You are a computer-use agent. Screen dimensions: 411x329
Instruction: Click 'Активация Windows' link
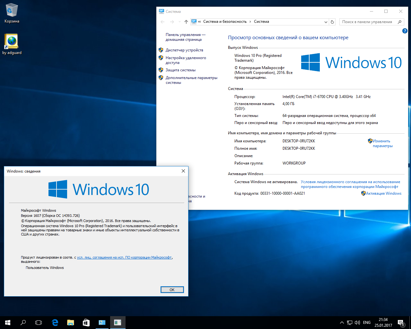point(383,193)
